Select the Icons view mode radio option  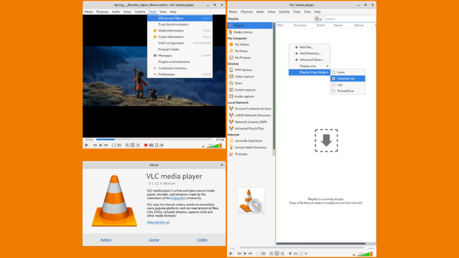click(x=341, y=72)
